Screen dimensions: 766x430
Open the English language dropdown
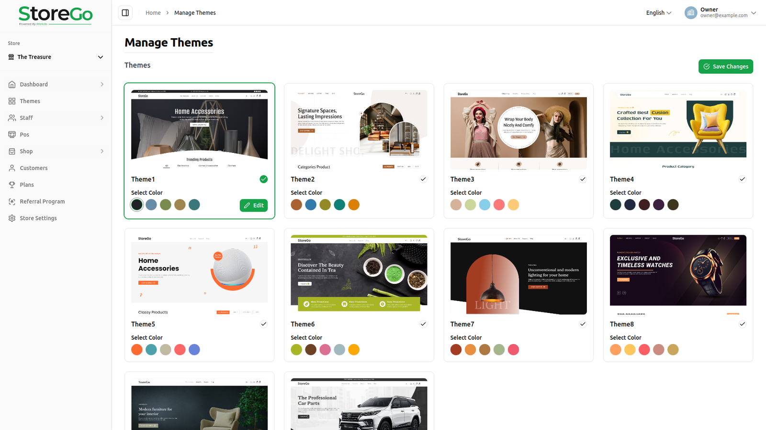point(658,13)
